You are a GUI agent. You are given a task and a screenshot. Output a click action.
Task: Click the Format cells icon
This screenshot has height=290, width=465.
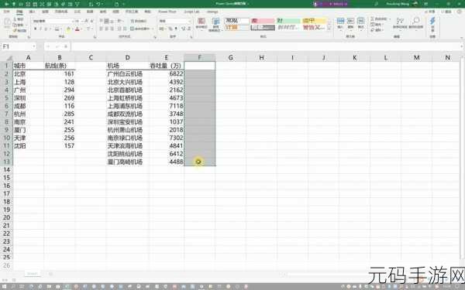pyautogui.click(x=360, y=23)
